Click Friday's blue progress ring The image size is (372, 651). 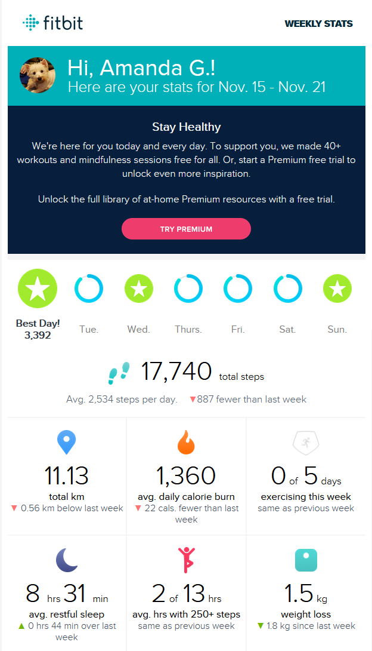click(x=238, y=288)
